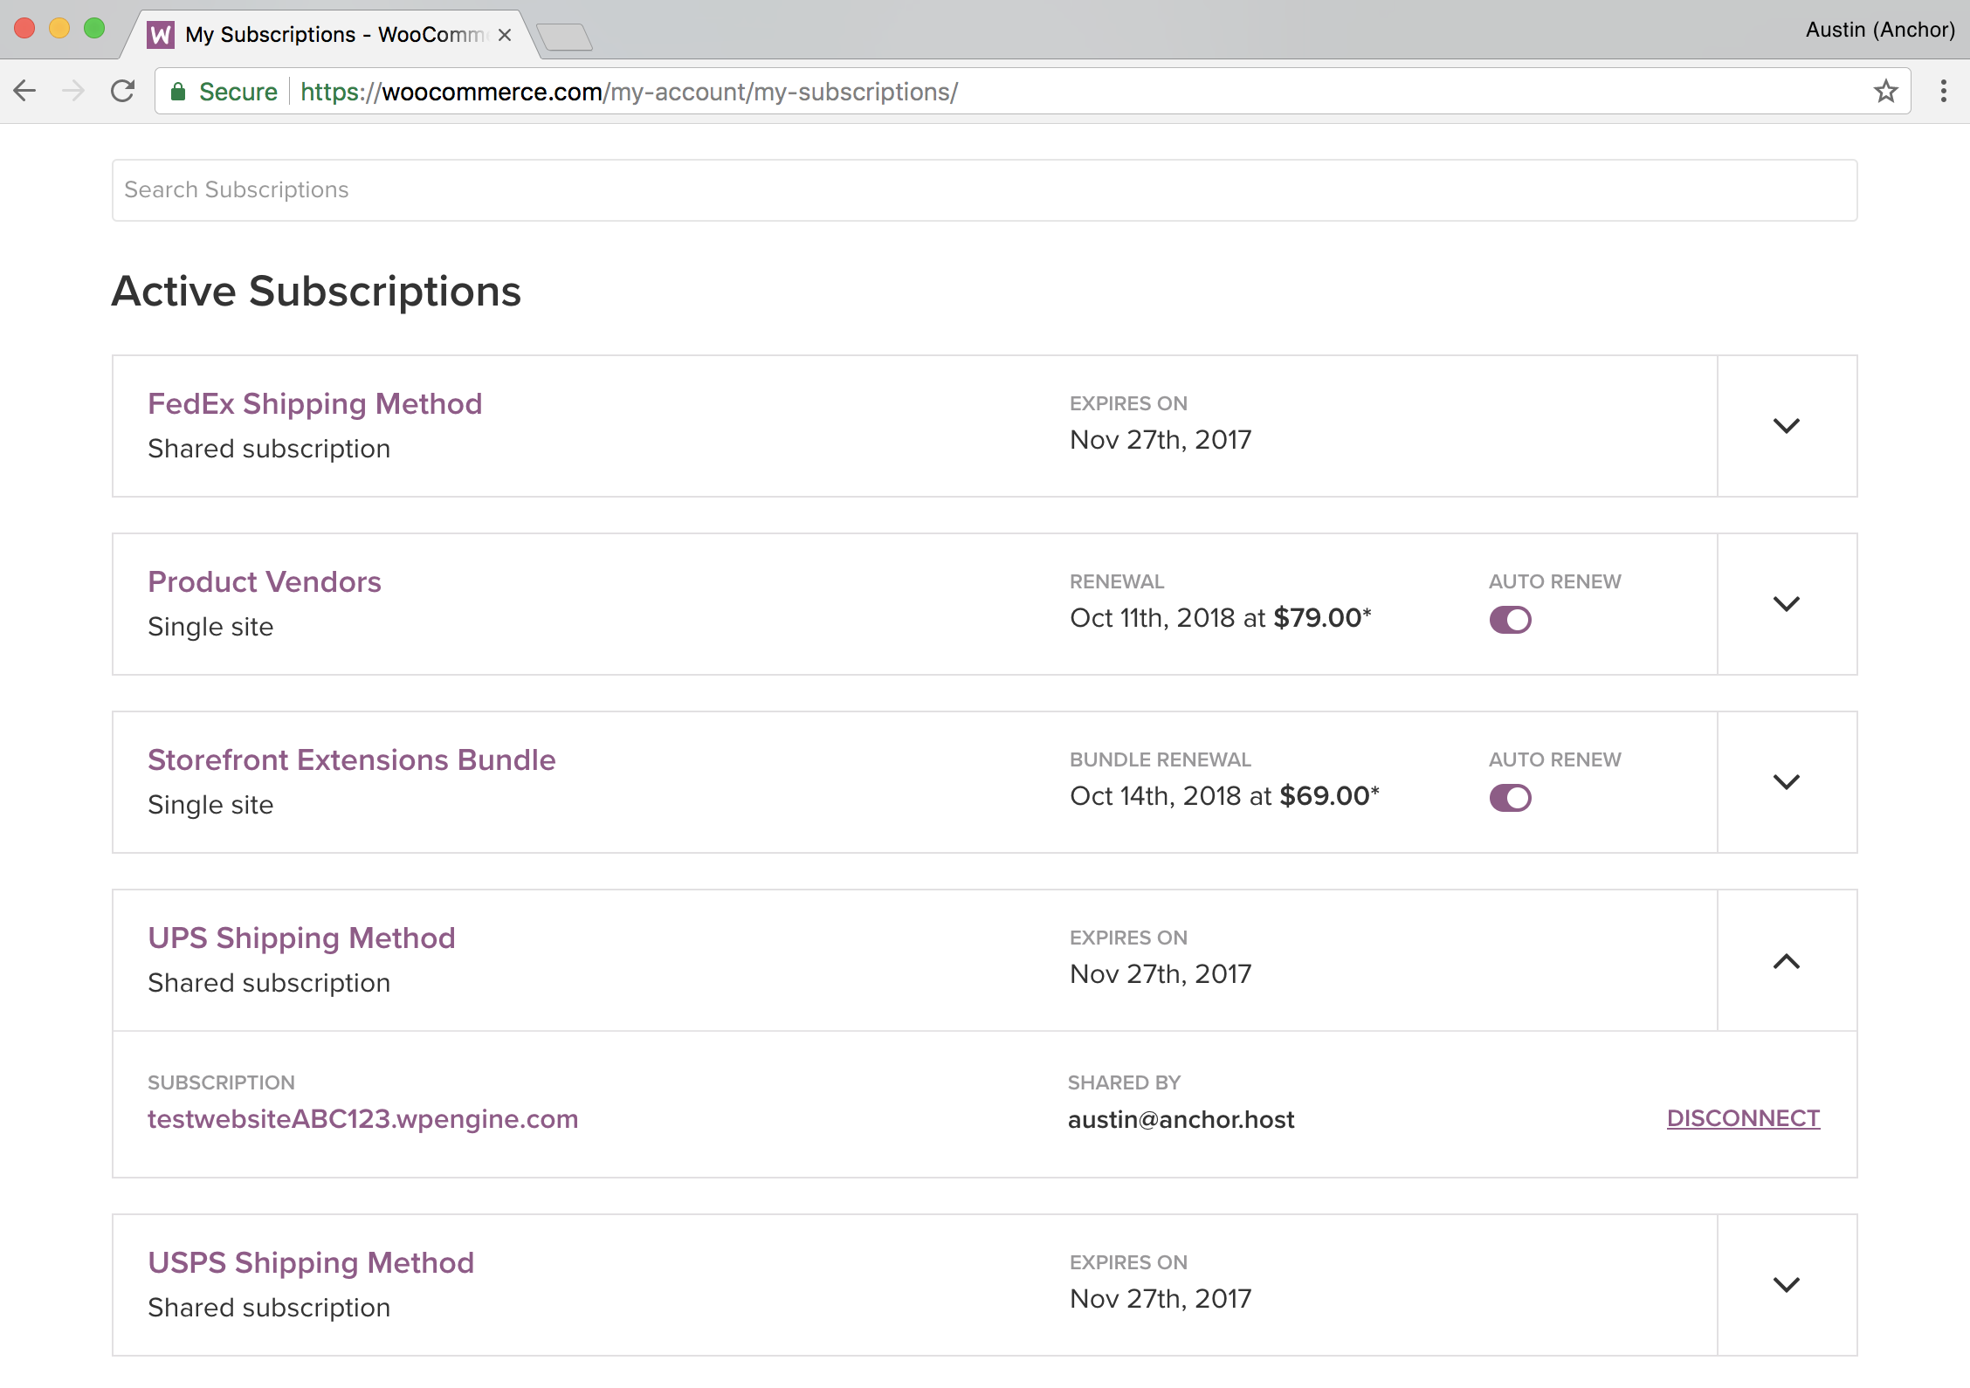Expand the Product Vendors row
Image resolution: width=1970 pixels, height=1388 pixels.
click(1787, 604)
